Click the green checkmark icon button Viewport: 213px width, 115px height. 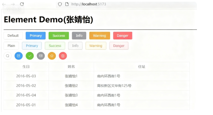[x=30, y=56]
